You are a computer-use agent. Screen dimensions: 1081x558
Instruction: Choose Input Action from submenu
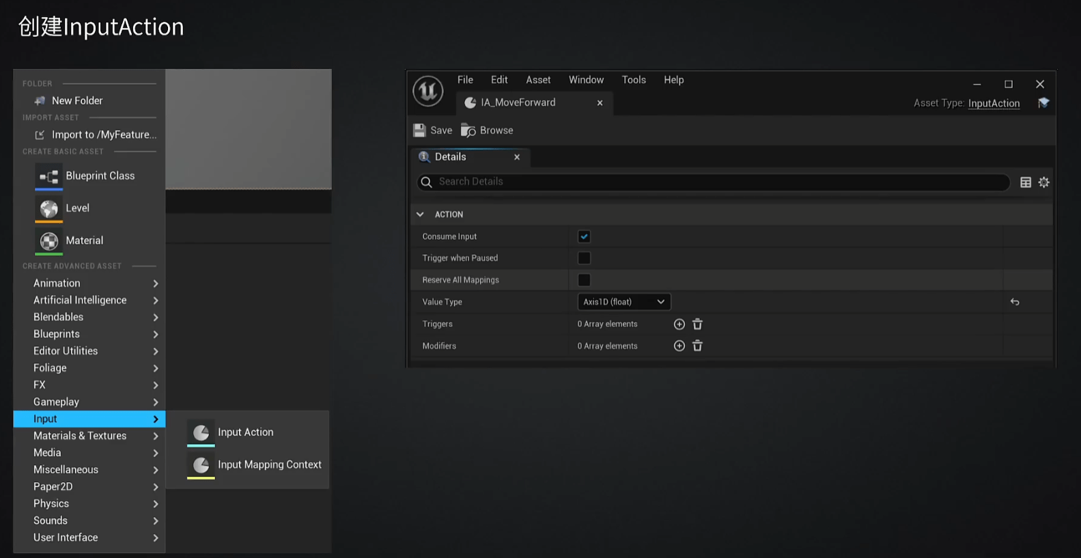tap(245, 432)
